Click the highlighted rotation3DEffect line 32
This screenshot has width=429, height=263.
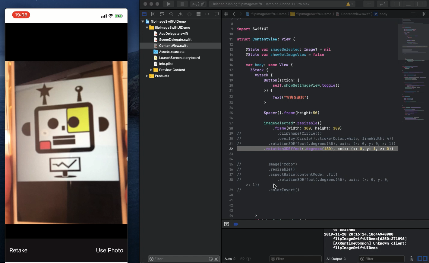pyautogui.click(x=317, y=149)
